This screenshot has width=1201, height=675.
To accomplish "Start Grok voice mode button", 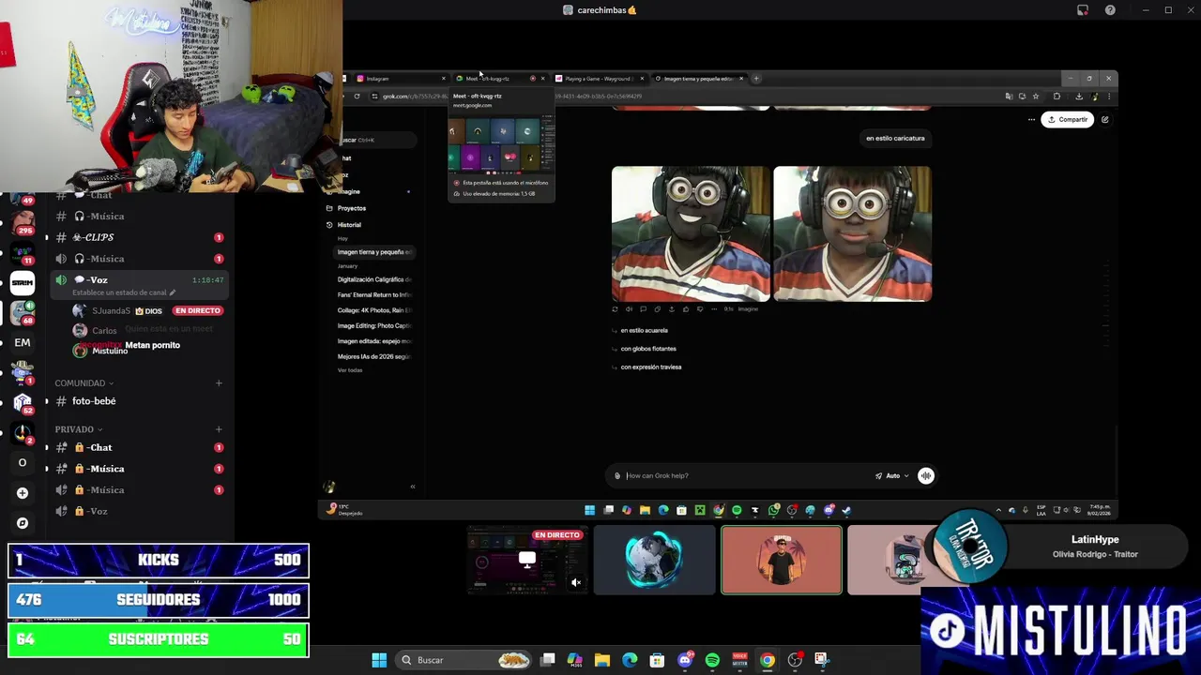I will coord(926,475).
